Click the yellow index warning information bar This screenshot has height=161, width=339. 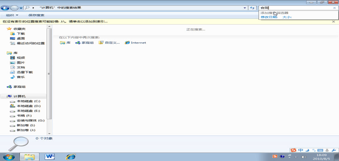(121, 21)
